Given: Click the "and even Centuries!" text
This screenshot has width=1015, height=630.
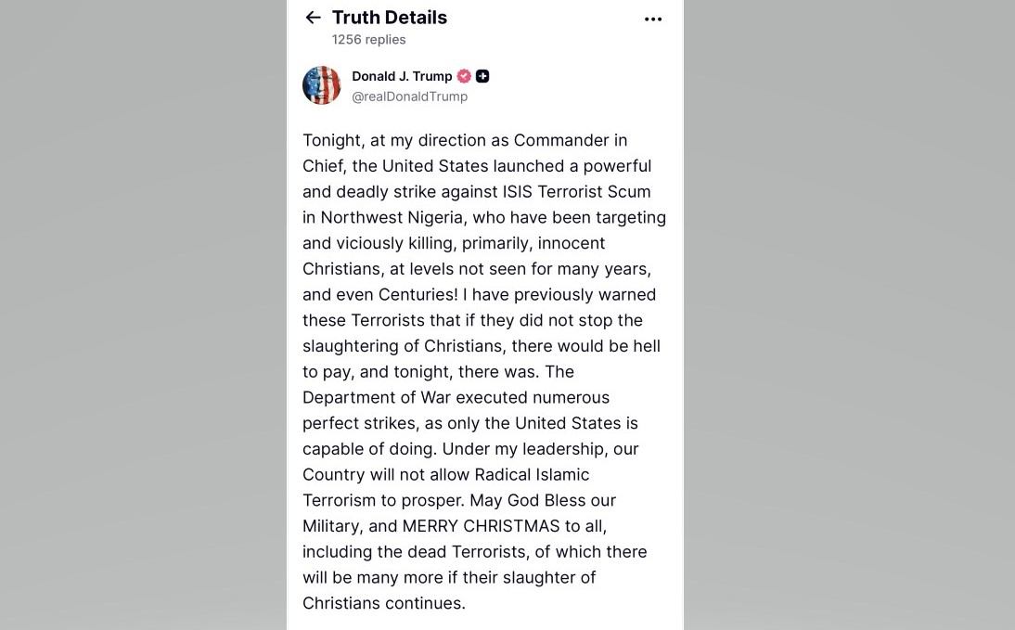Looking at the screenshot, I should coord(379,294).
